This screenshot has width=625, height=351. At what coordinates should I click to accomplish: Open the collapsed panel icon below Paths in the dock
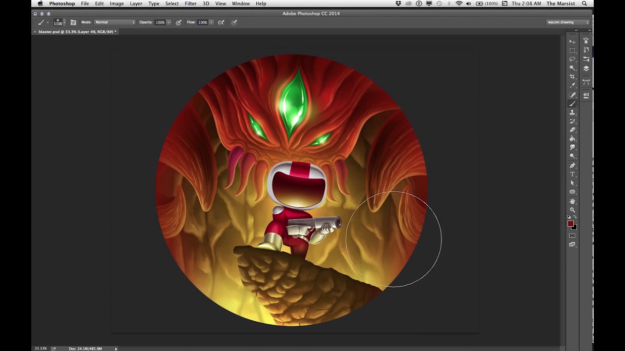586,96
